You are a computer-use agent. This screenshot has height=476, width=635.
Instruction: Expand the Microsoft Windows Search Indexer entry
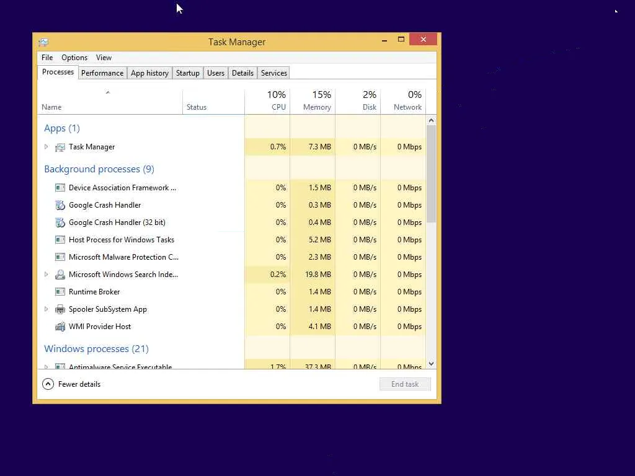(46, 275)
